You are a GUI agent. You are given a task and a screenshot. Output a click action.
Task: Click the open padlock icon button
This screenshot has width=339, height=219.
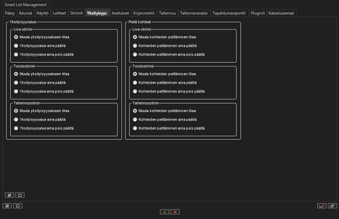pos(332,206)
